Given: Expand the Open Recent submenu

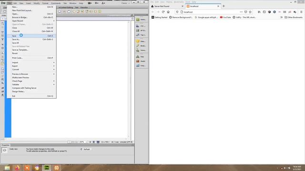Looking at the screenshot, I should click(32, 21).
